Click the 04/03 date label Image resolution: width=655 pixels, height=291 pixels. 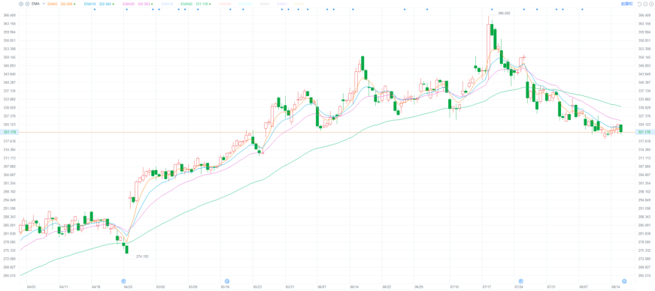[x=32, y=286]
